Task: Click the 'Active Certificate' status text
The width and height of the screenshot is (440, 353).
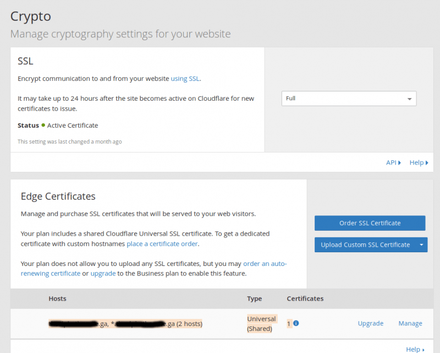Action: point(73,126)
